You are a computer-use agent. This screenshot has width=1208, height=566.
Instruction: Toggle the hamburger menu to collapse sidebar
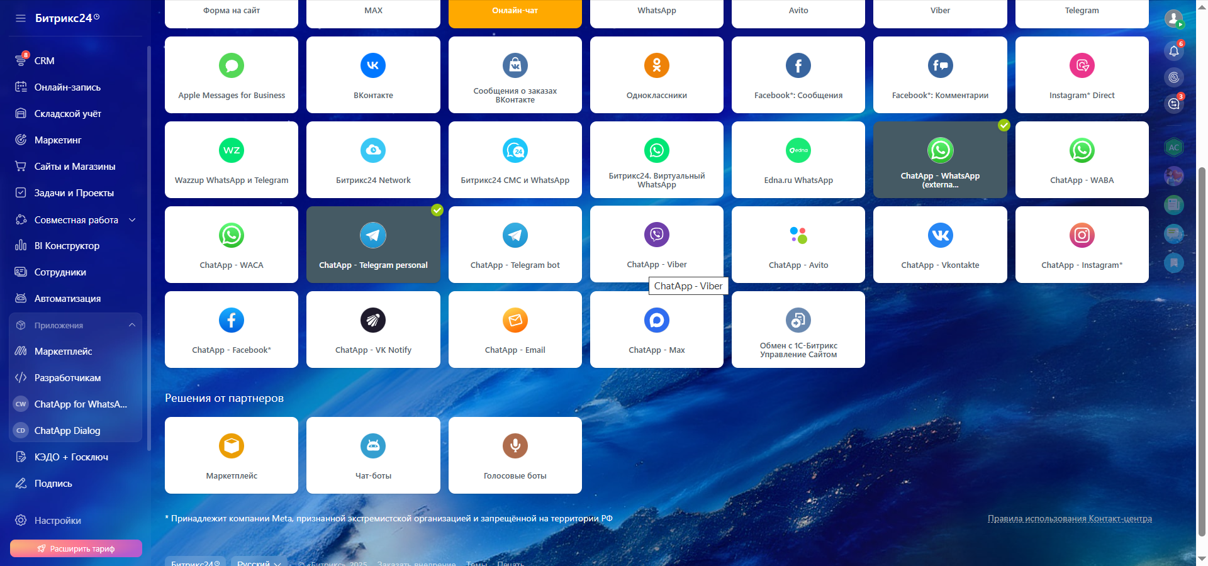[21, 18]
